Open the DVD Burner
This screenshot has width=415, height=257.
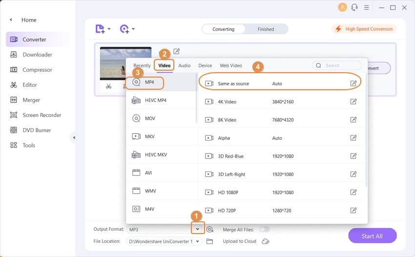(30, 130)
